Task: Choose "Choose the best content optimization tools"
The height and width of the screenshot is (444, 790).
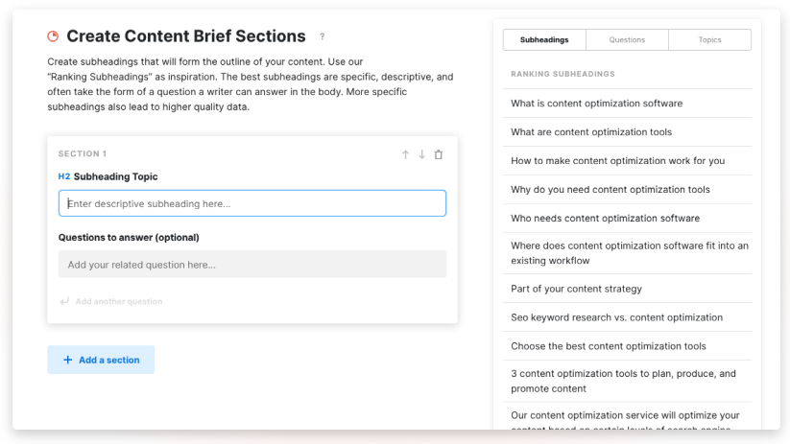Action: 608,346
